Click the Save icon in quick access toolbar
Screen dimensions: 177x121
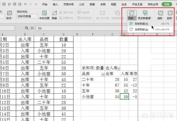point(4,4)
